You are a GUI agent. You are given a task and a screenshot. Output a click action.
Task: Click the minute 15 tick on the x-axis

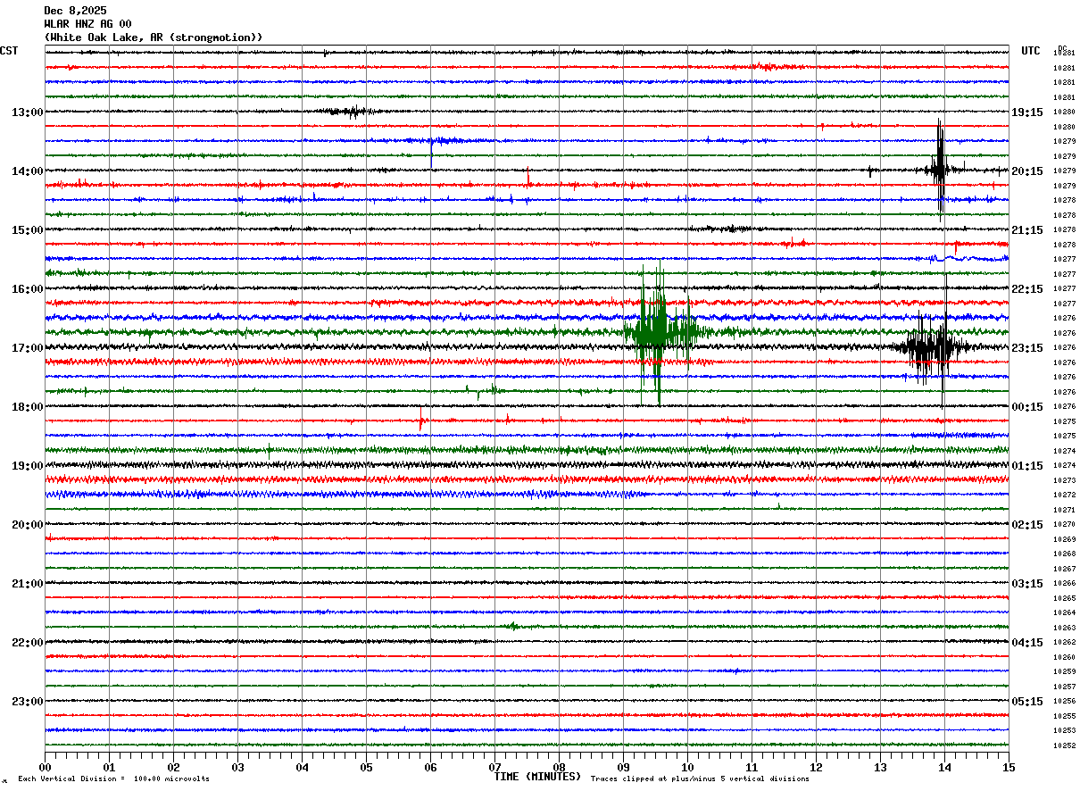pyautogui.click(x=1009, y=767)
